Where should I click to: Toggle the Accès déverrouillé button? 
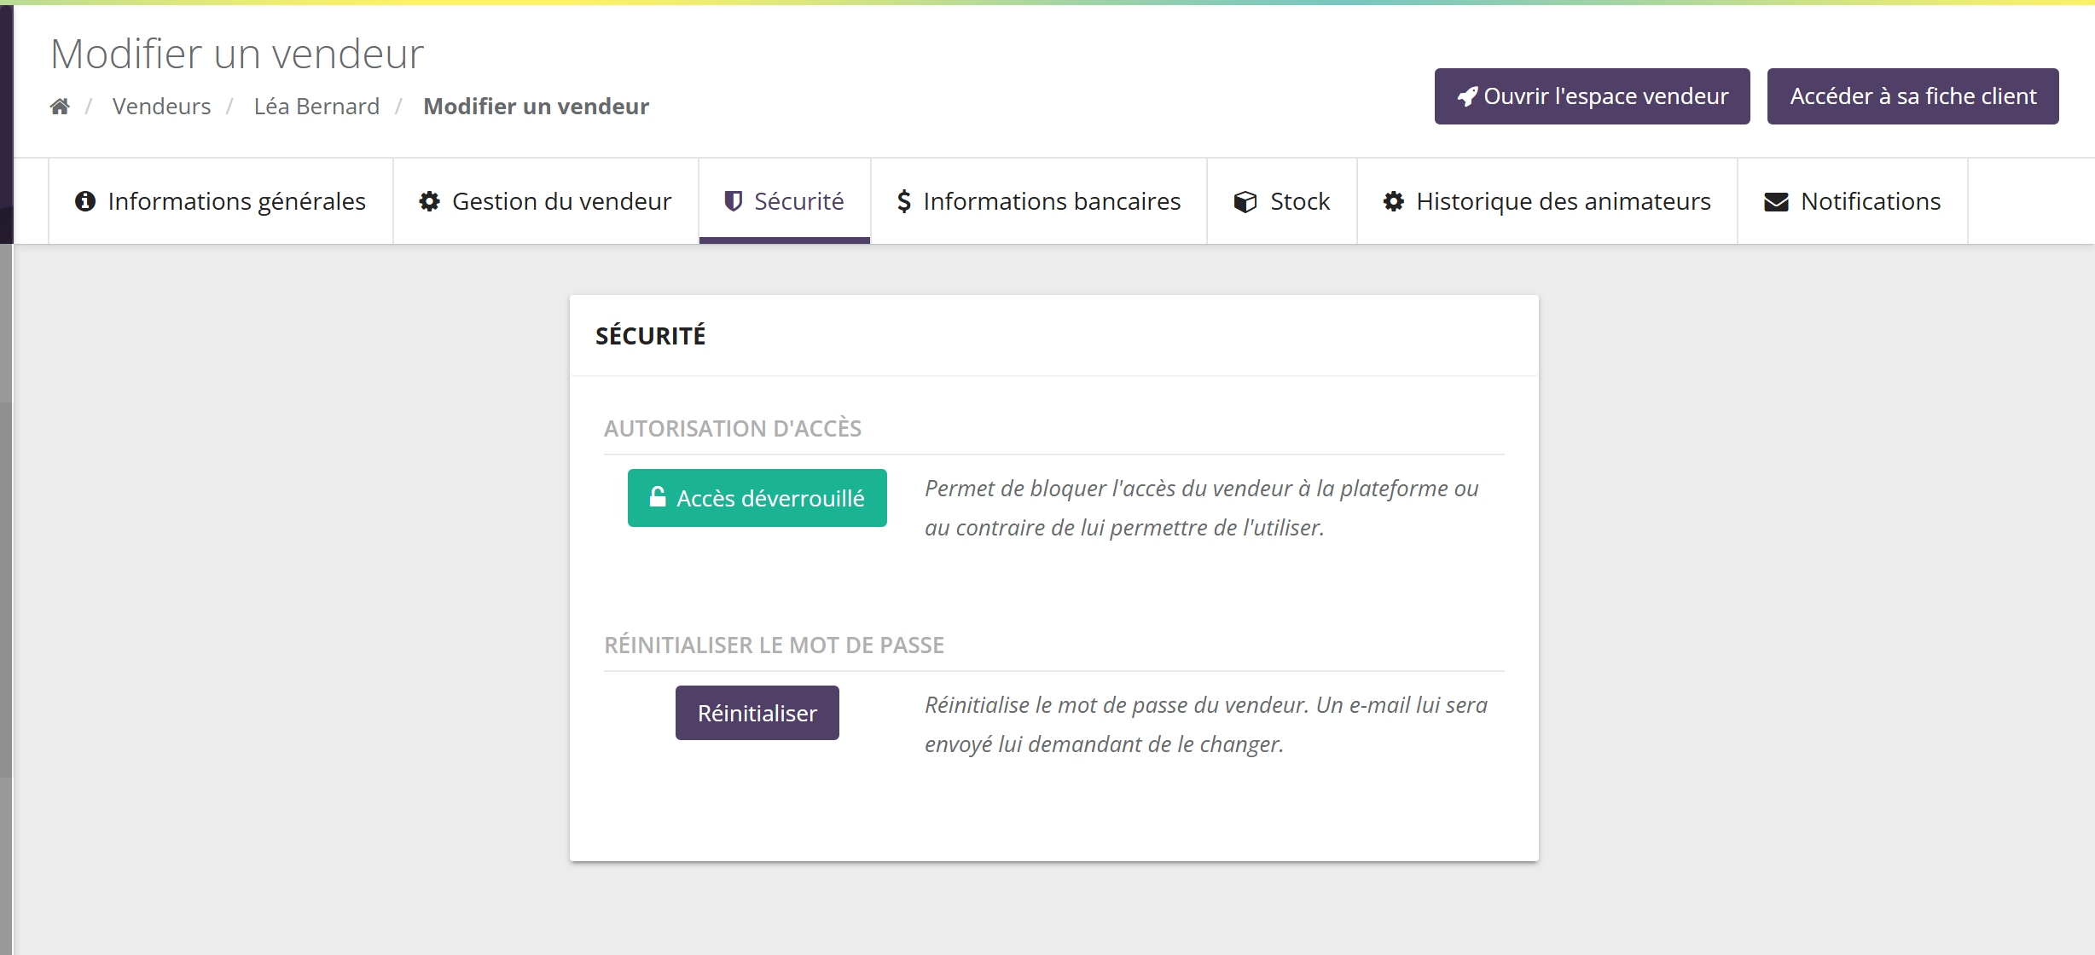click(x=757, y=498)
